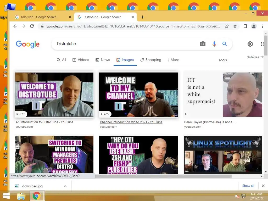Click the vertical page scrollbar
This screenshot has height=201, width=268.
[265, 45]
